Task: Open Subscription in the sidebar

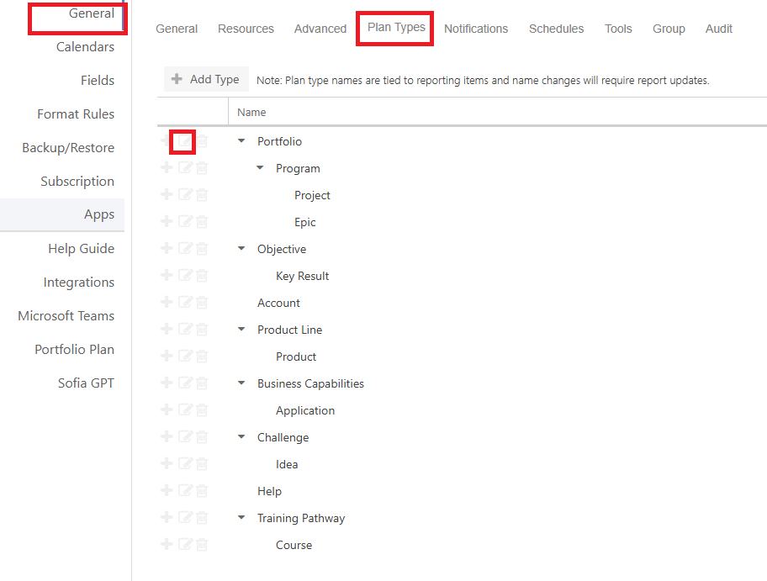Action: 77,182
